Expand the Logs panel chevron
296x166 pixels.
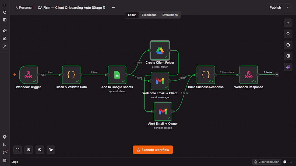[291, 162]
